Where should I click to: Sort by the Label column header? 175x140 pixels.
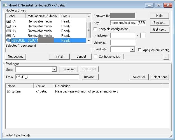click(x=16, y=16)
